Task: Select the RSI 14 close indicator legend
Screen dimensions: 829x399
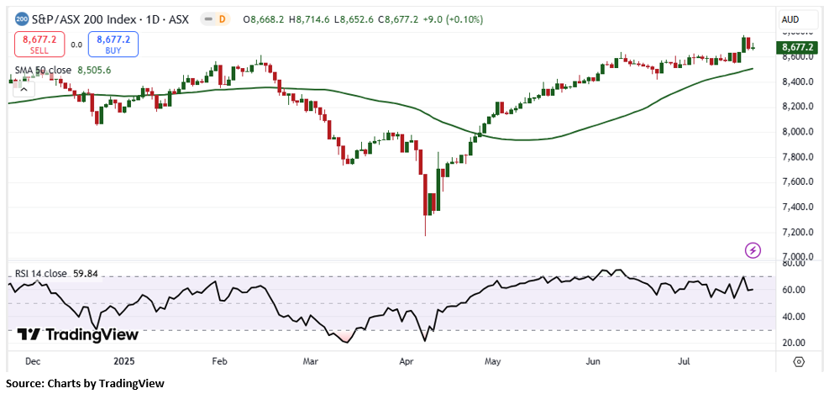Action: pyautogui.click(x=39, y=274)
